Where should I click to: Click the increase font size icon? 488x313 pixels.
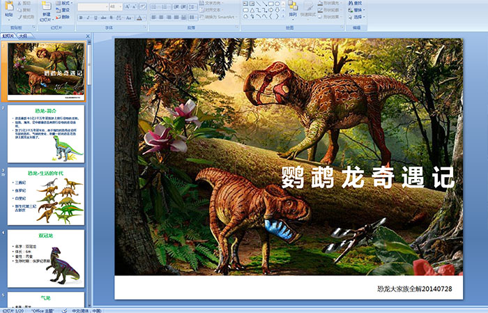[123, 6]
